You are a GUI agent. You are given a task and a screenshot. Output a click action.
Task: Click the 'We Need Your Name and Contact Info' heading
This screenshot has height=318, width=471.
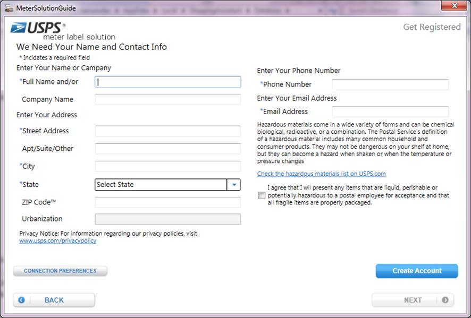coord(91,47)
